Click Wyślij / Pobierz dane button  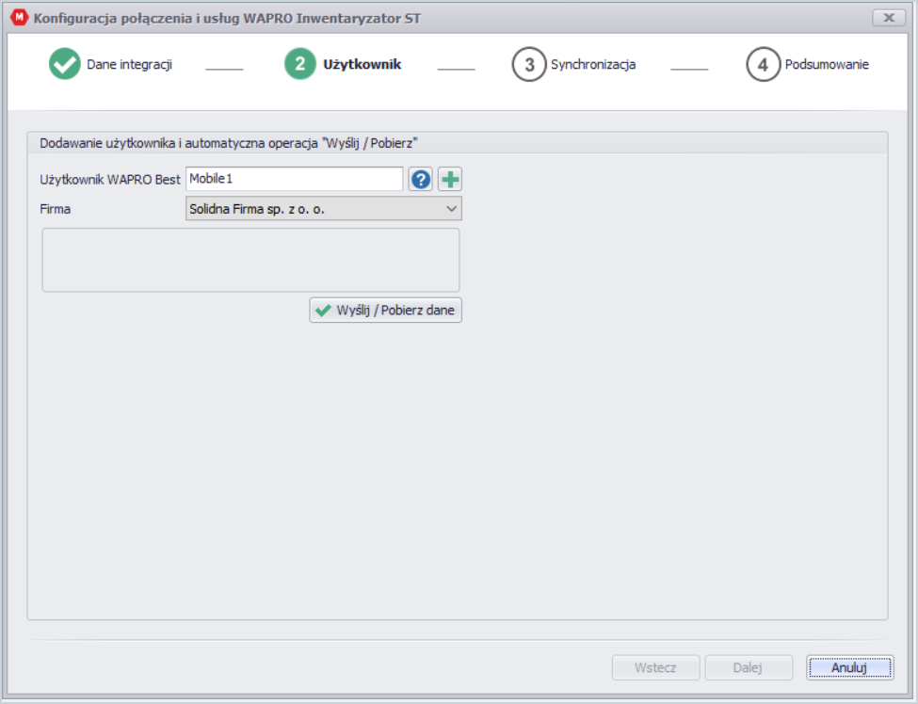(x=385, y=311)
